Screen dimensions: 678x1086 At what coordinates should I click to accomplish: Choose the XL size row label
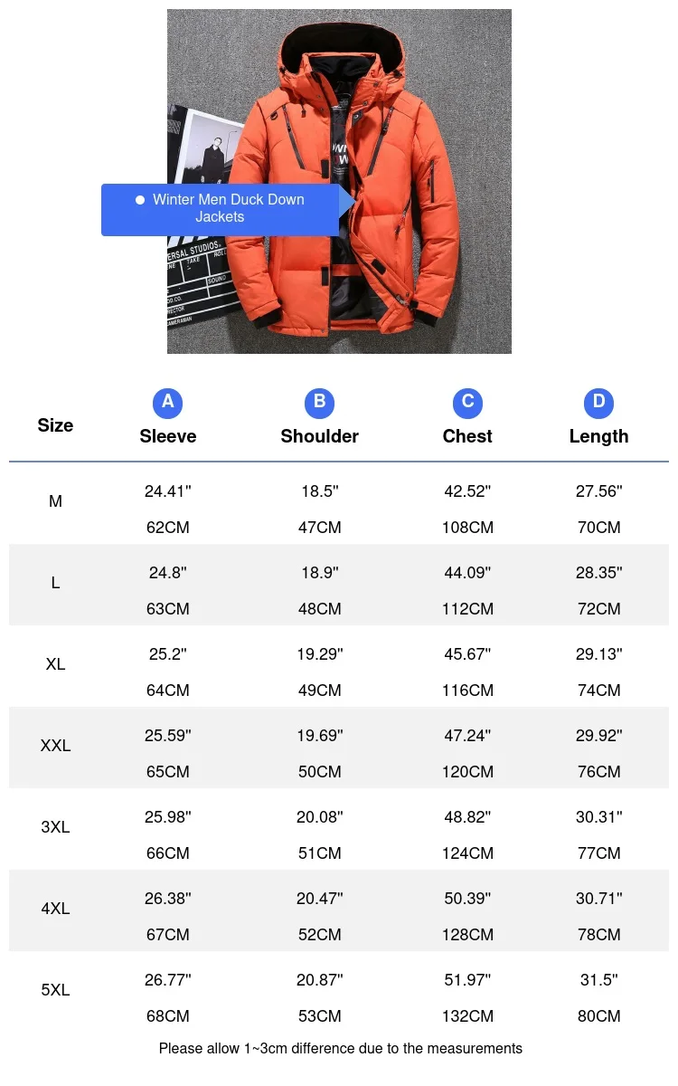click(55, 664)
